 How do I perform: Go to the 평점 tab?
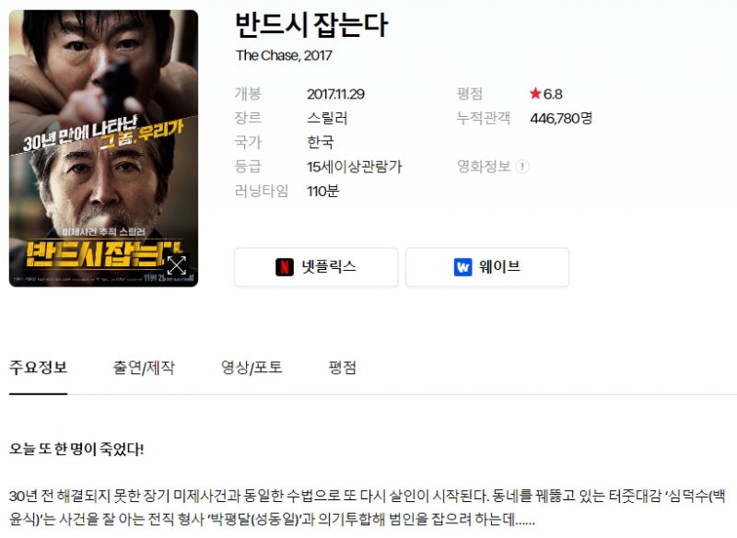[x=343, y=367]
